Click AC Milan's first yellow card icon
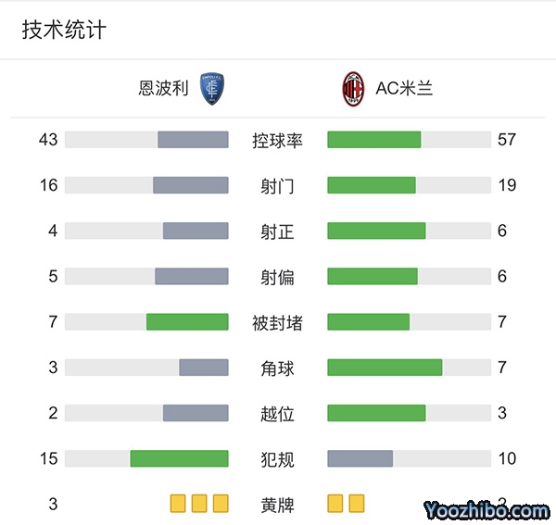Viewport: 556px width, 525px height. (335, 504)
